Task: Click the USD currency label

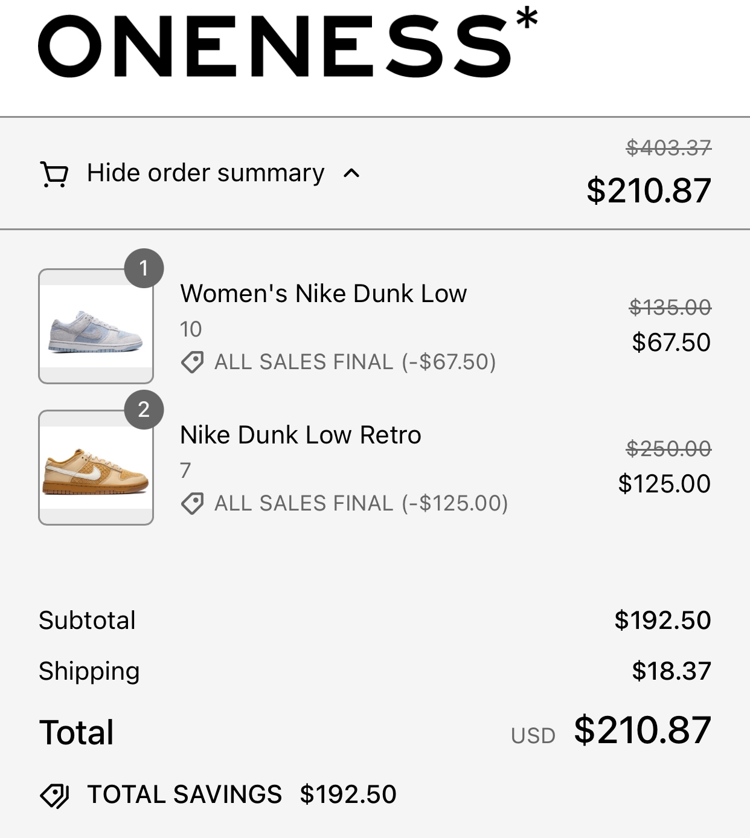Action: click(x=533, y=736)
